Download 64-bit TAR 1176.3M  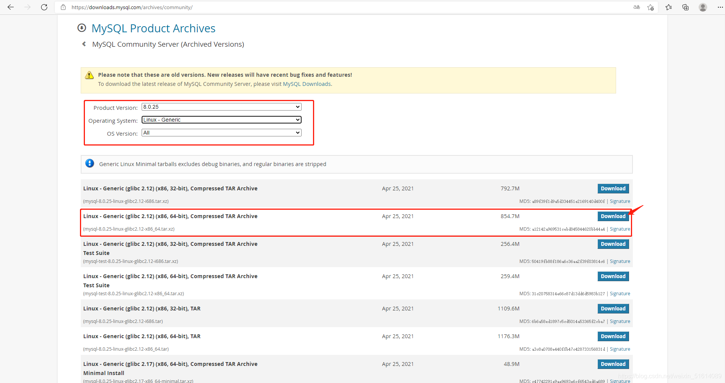coord(613,336)
